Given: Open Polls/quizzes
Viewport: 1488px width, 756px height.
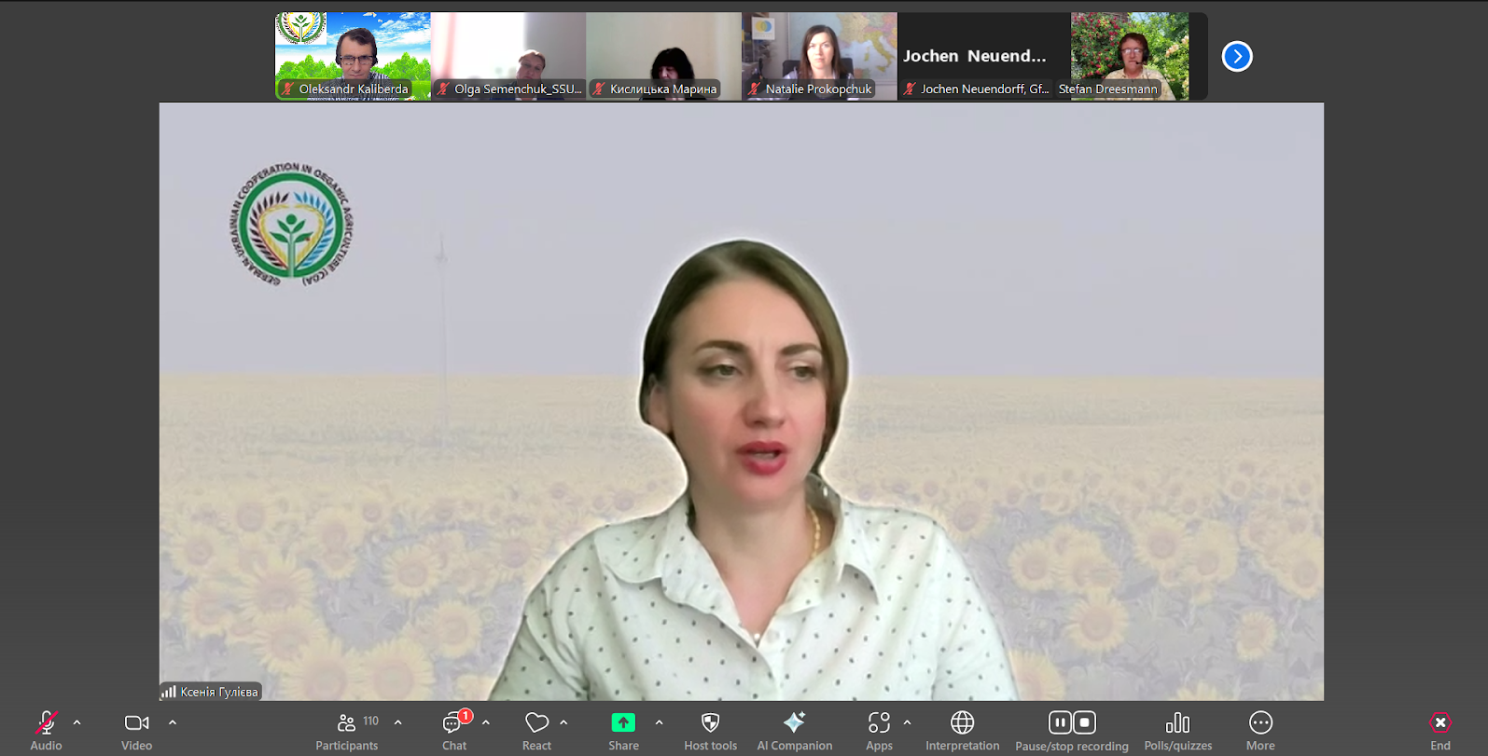Looking at the screenshot, I should [x=1177, y=723].
